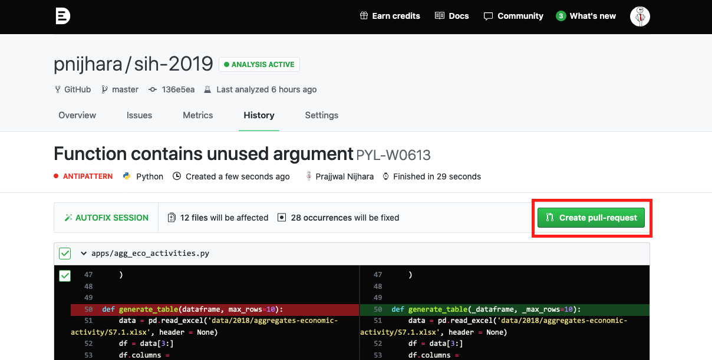This screenshot has width=712, height=360.
Task: Click the DeepSource logo
Action: (62, 16)
